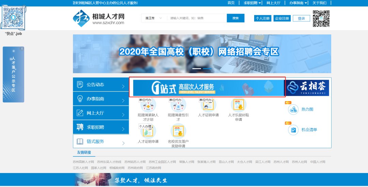Expand the 办事指南 top menu arrow

click(306, 3)
